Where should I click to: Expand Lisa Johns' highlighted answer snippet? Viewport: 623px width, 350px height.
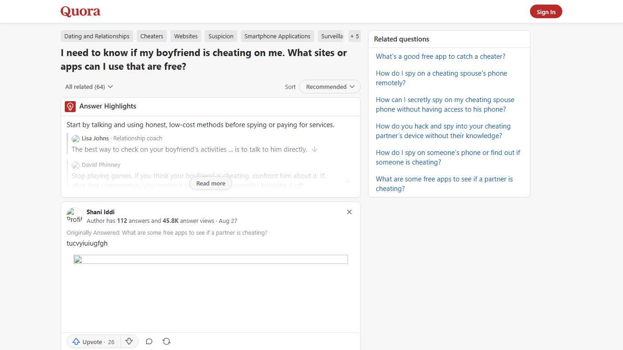[315, 149]
